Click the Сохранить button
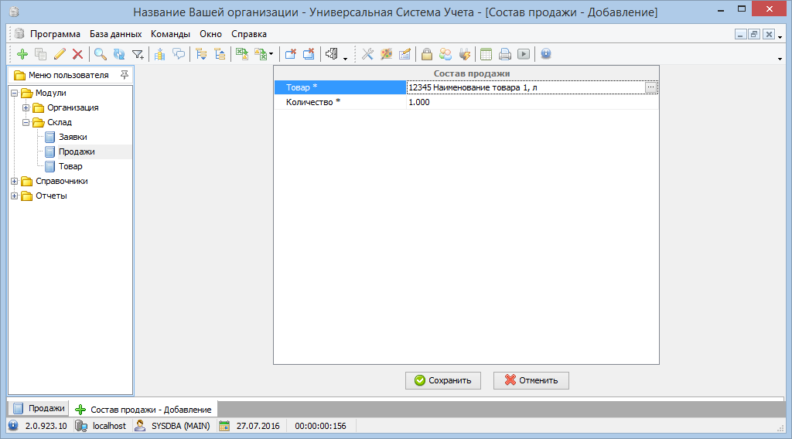The height and width of the screenshot is (439, 792). point(443,380)
